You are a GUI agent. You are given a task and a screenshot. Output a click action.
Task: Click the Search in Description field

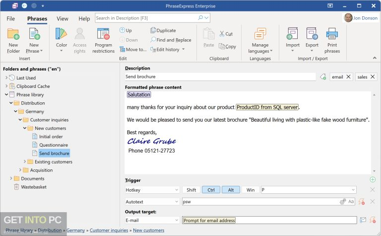click(x=146, y=18)
